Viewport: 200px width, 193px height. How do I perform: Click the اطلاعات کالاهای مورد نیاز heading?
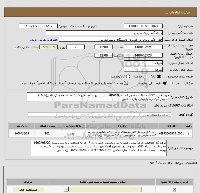tap(173, 105)
